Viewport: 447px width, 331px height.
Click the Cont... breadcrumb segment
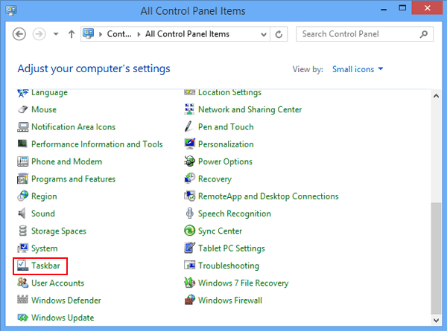pyautogui.click(x=119, y=34)
